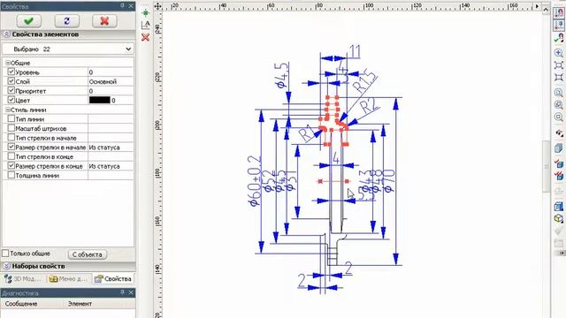566x318 pixels.
Task: Uncheck the Приоритет checkbox
Action: point(11,91)
